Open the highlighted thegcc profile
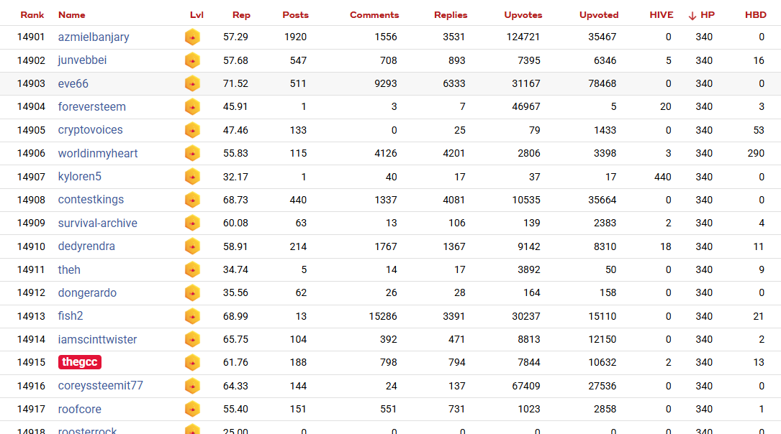This screenshot has width=781, height=434. click(x=80, y=363)
